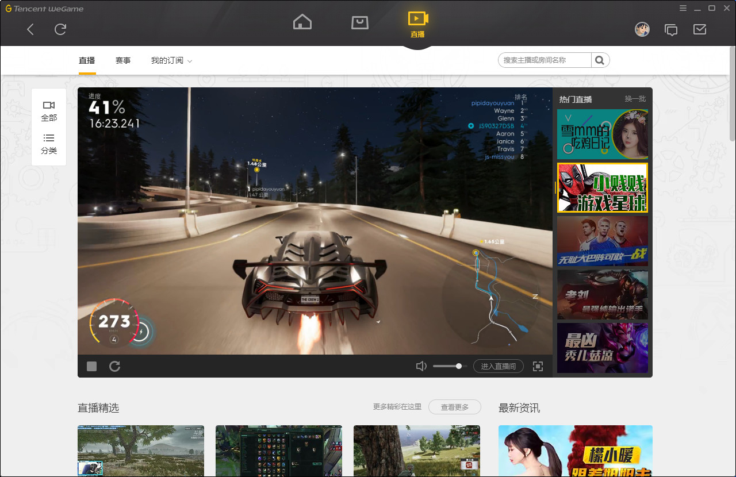
Task: Mute the stream volume speaker
Action: click(421, 366)
